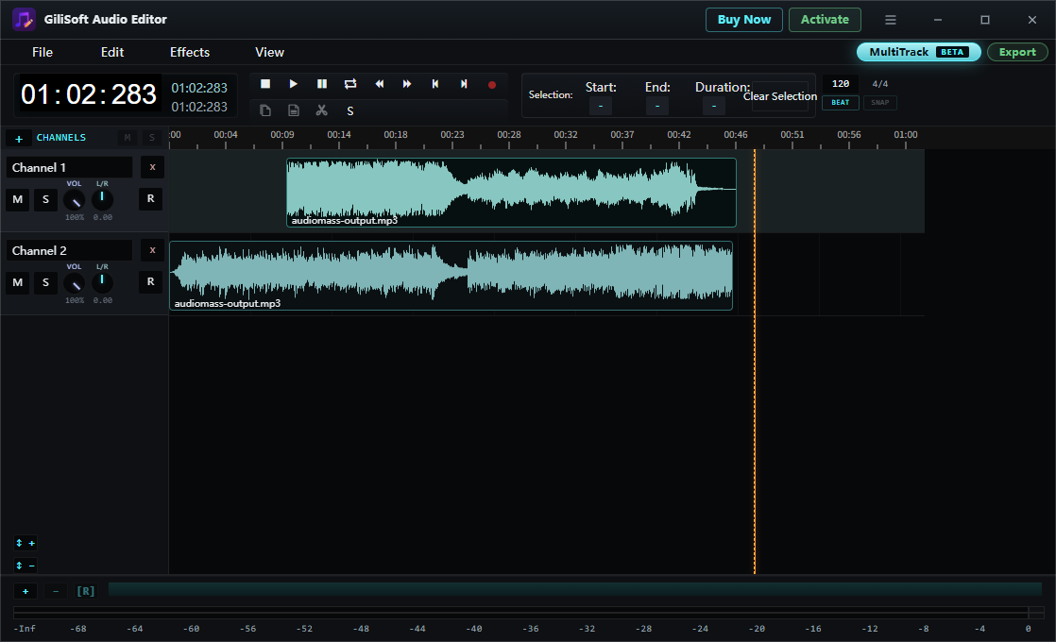This screenshot has width=1056, height=642.
Task: Toggle global solo S next to CHANNELS
Action: tap(152, 137)
